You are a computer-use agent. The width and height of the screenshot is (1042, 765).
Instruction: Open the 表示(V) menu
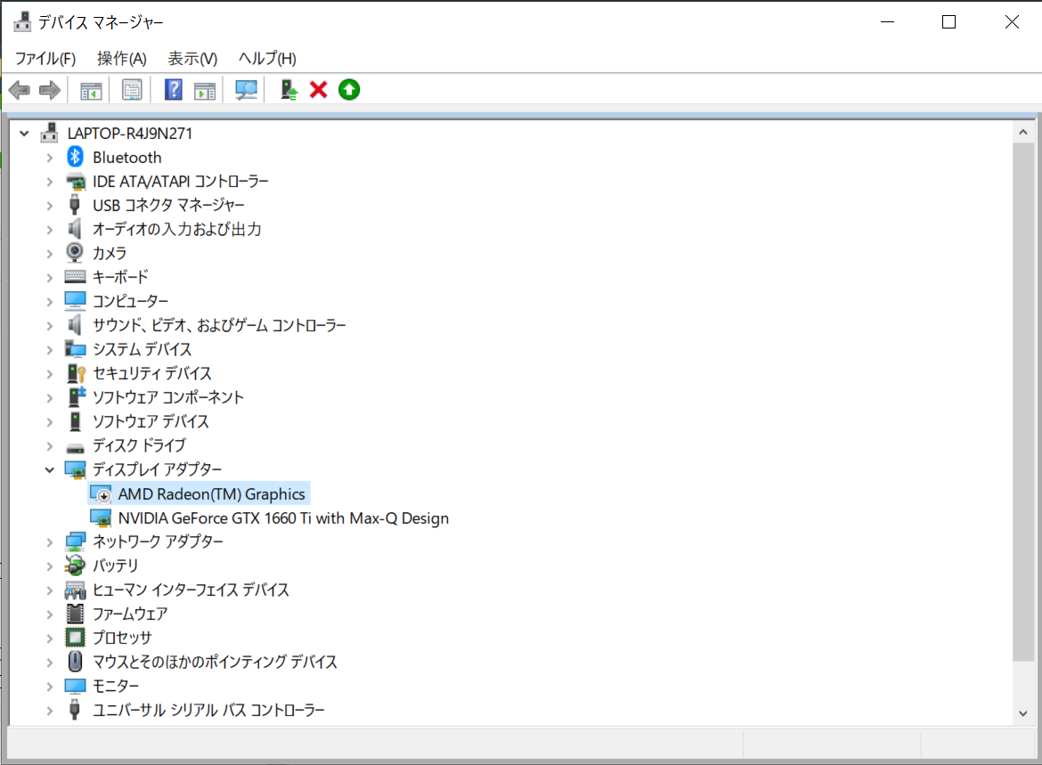tap(192, 59)
